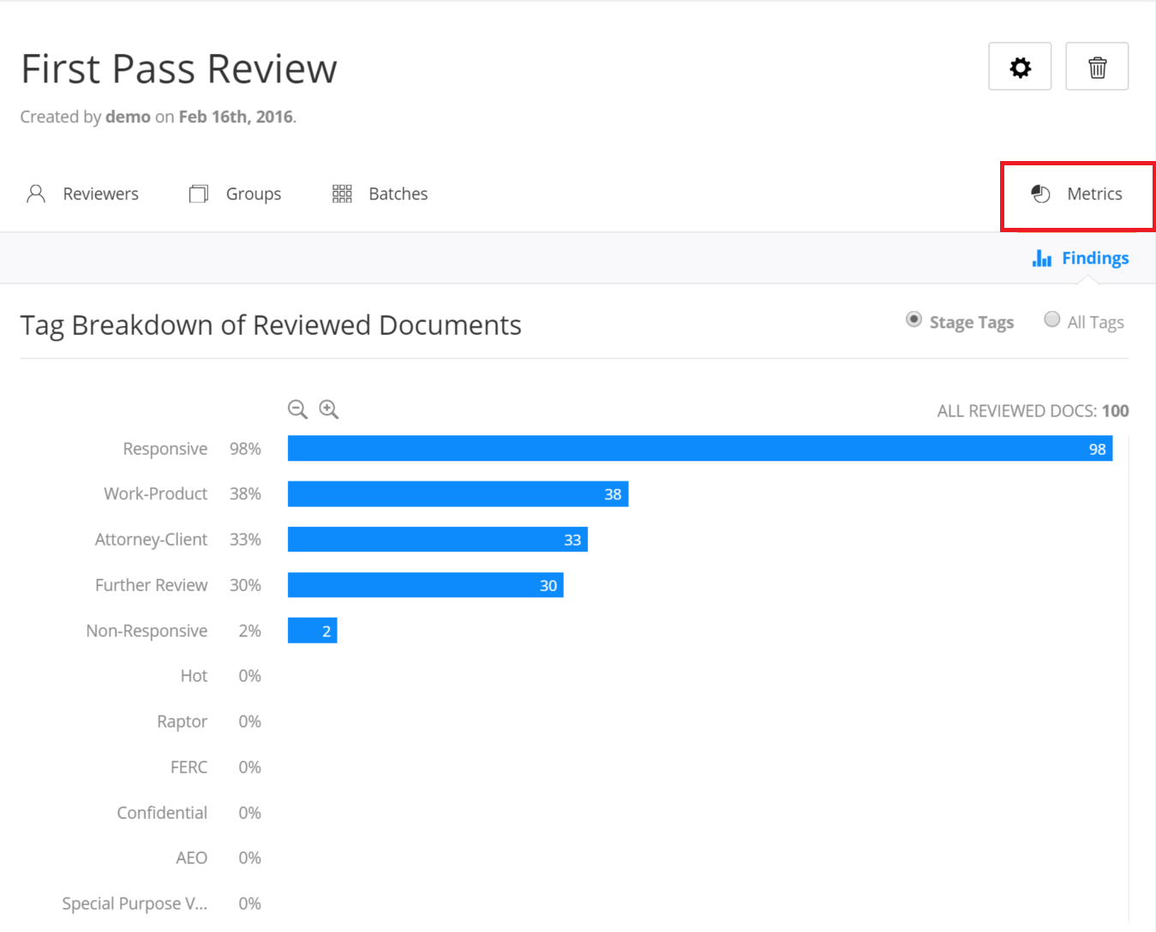Image resolution: width=1156 pixels, height=932 pixels.
Task: Open the Metrics tab
Action: coord(1077,194)
